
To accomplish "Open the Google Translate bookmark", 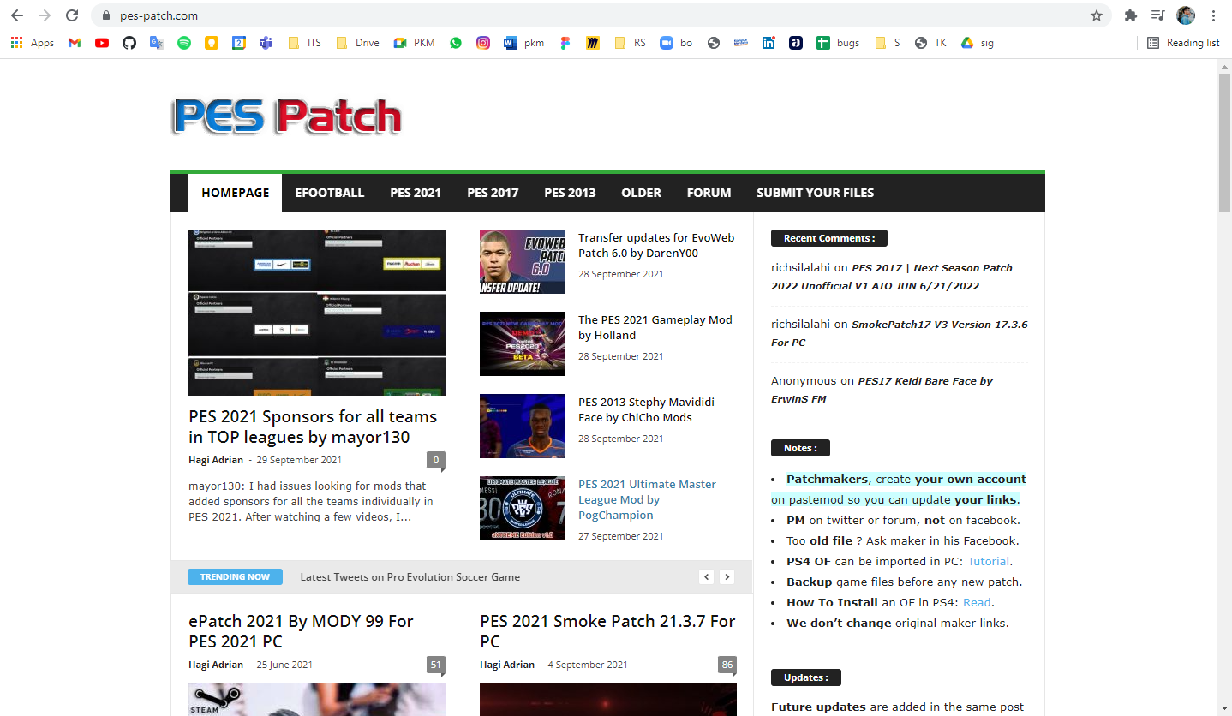I will coord(157,43).
